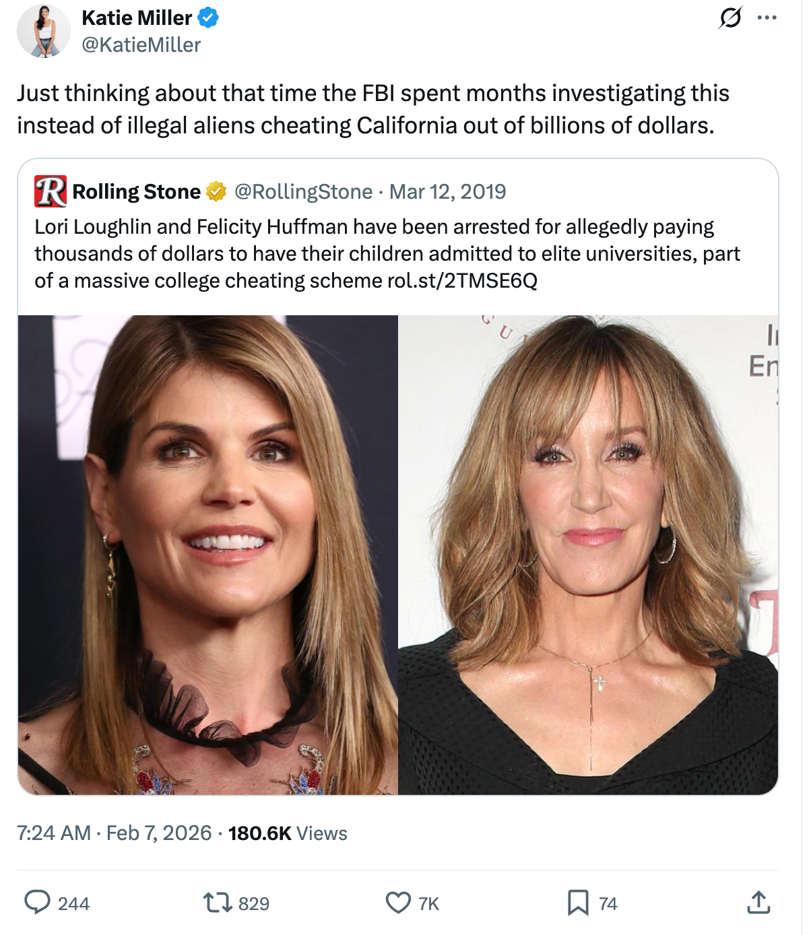811x935 pixels.
Task: Like the post with the heart icon
Action: [398, 902]
